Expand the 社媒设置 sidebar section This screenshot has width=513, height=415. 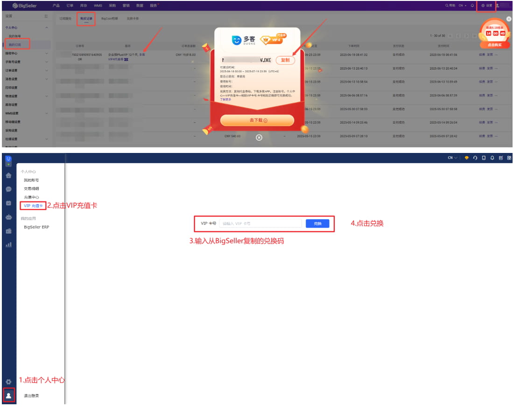point(47,139)
